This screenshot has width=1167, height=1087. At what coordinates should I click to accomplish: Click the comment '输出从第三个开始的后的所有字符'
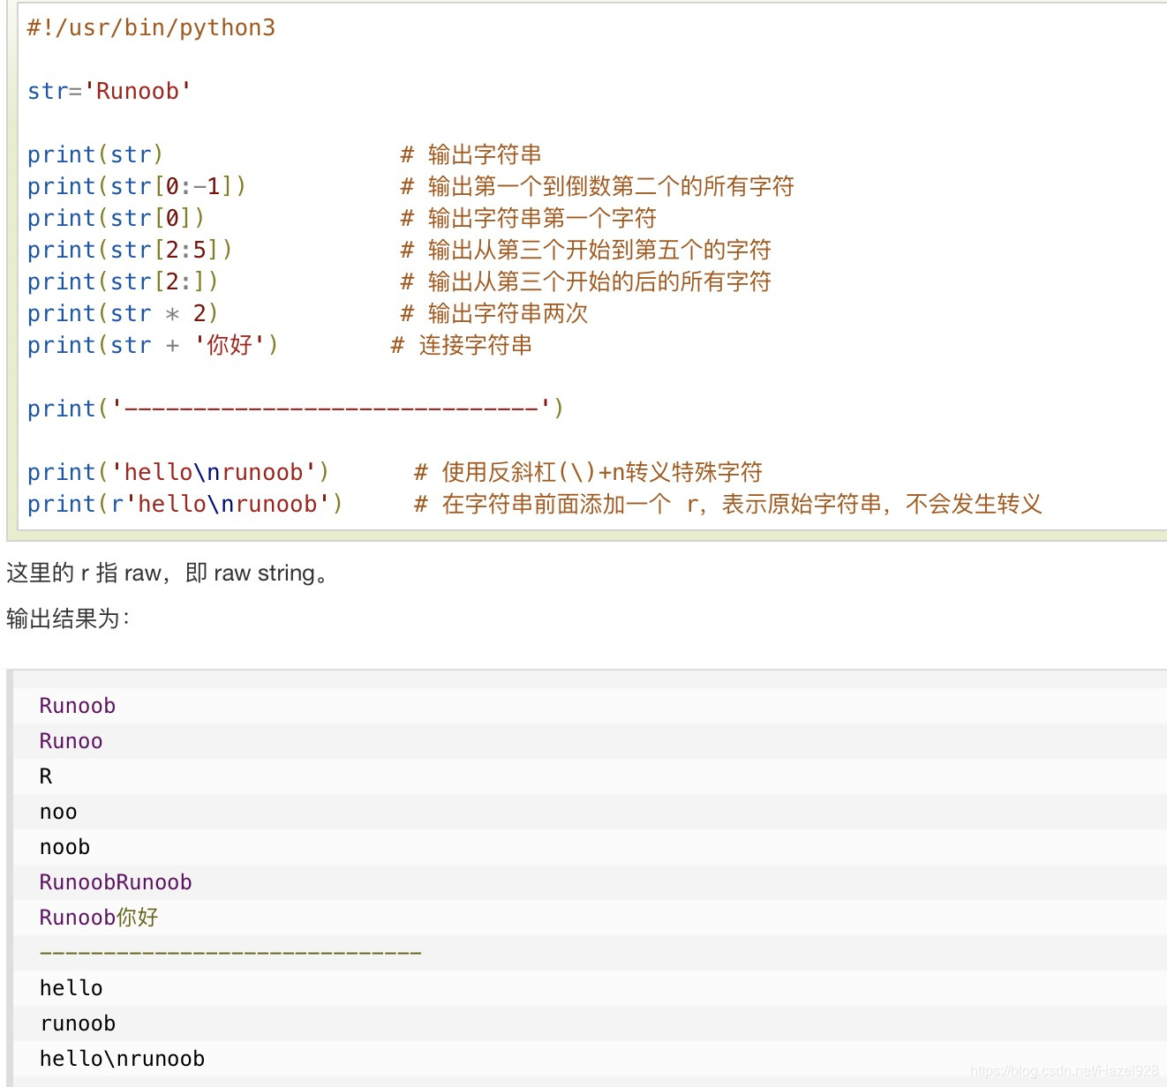[599, 281]
